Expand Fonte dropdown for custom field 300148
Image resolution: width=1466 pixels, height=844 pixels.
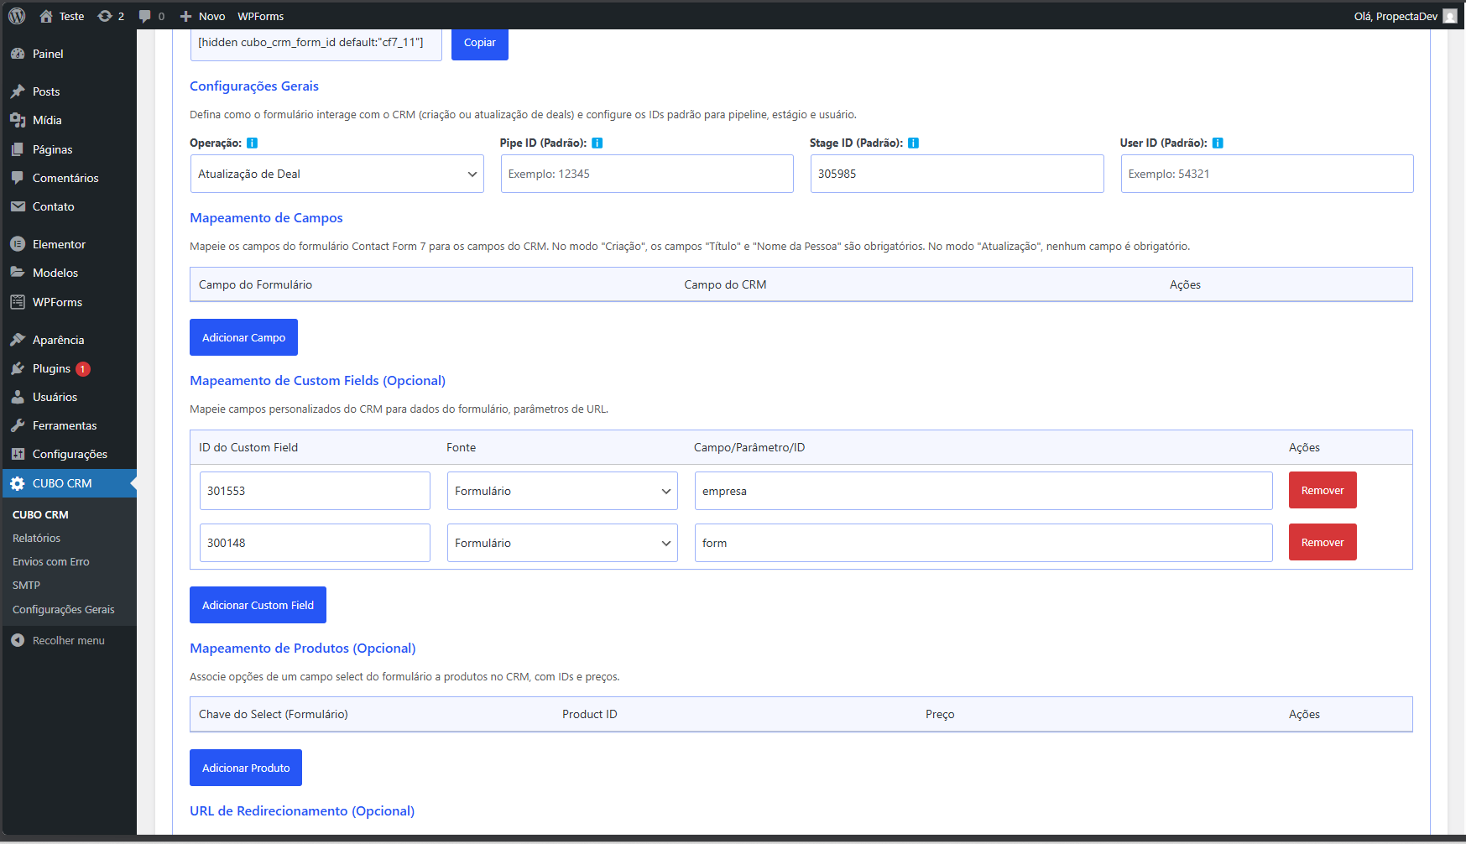pyautogui.click(x=561, y=543)
